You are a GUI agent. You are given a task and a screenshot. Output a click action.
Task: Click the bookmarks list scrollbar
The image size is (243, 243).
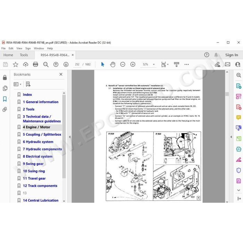64,136
